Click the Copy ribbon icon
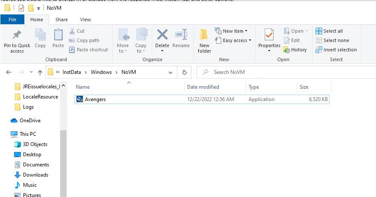This screenshot has width=376, height=197. pyautogui.click(x=40, y=35)
